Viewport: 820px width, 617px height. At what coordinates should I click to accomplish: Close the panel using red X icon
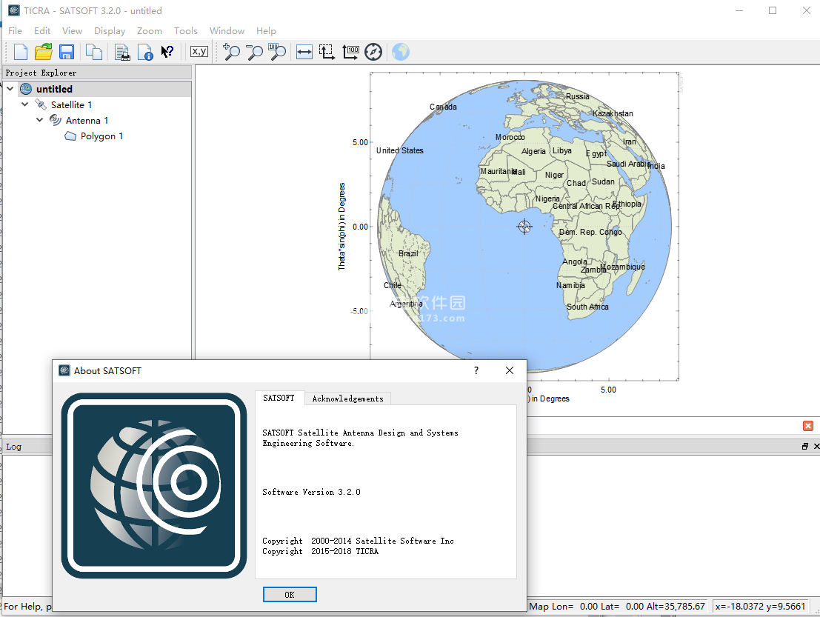click(x=808, y=426)
